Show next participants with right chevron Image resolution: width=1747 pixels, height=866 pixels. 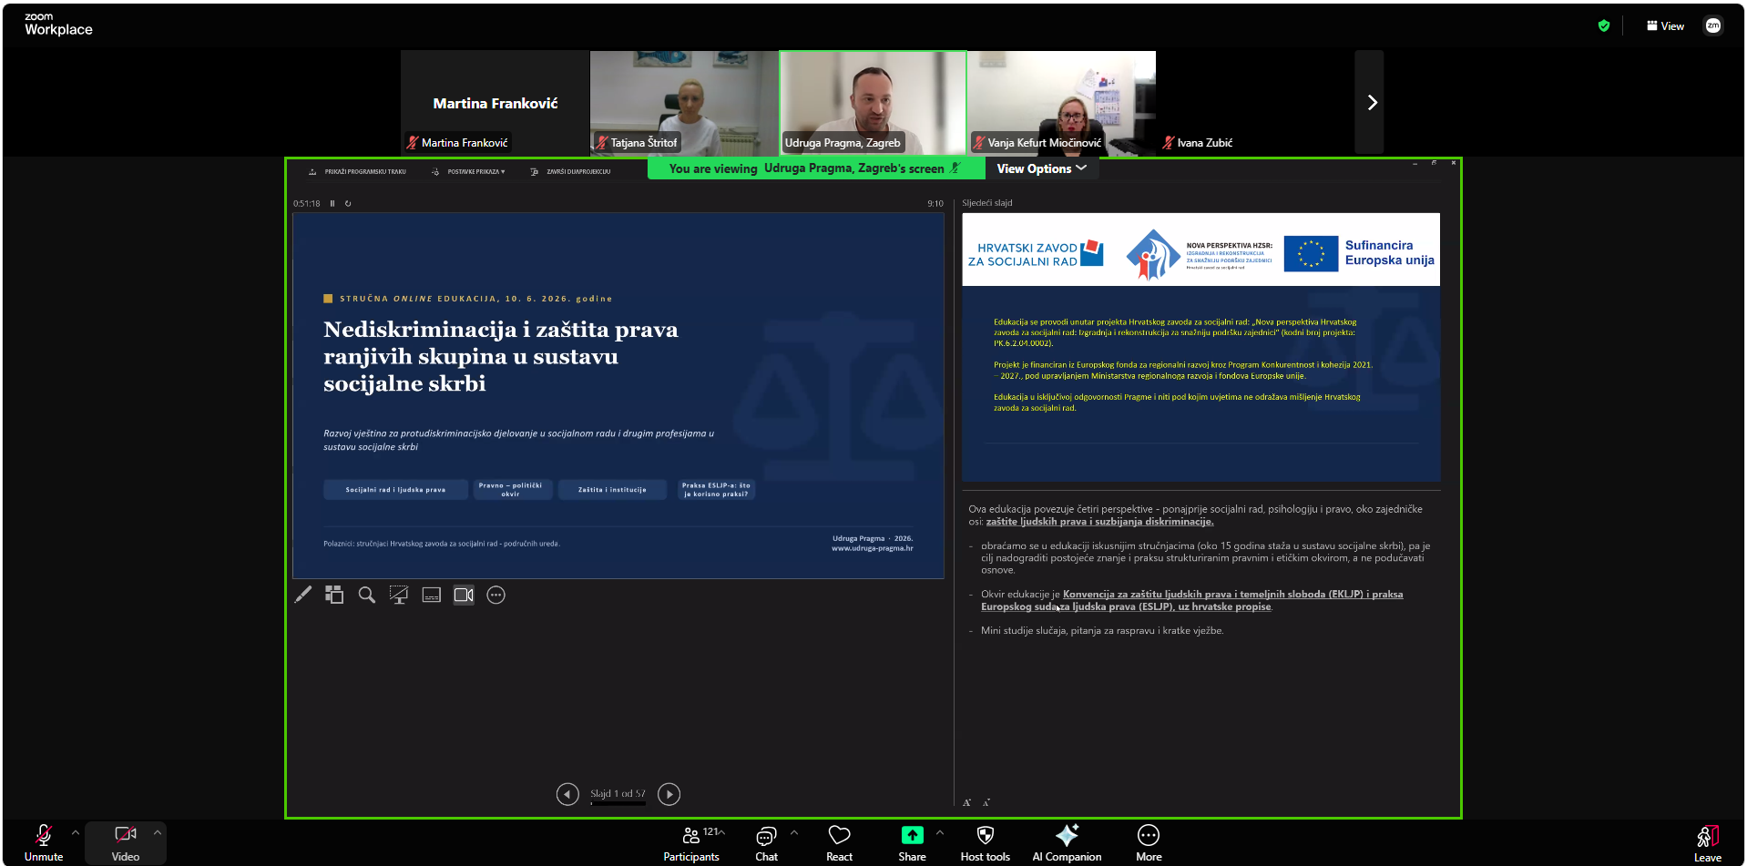pyautogui.click(x=1370, y=103)
